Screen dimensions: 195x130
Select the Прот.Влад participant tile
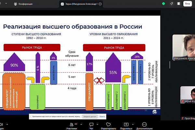click(x=188, y=112)
